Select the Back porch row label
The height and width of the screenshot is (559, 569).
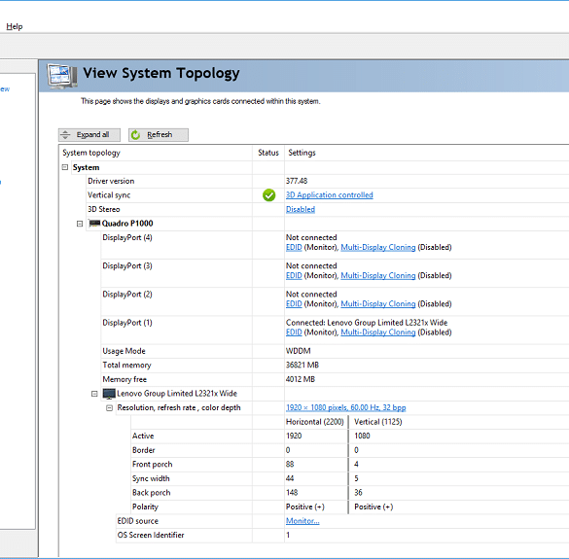151,493
